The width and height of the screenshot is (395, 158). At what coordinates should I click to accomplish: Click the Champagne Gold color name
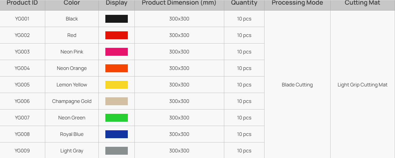72,101
